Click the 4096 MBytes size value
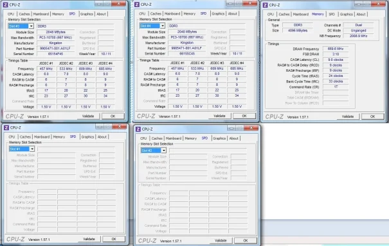389x246 pixels. click(x=298, y=31)
